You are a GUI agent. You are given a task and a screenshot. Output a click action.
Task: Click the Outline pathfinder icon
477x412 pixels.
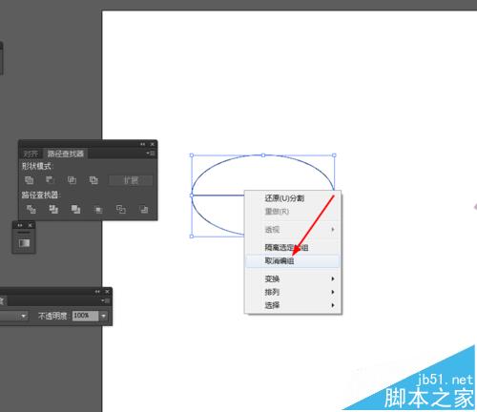point(121,209)
